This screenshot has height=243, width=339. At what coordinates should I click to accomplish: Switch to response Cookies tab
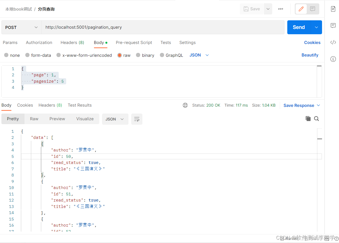[25, 105]
